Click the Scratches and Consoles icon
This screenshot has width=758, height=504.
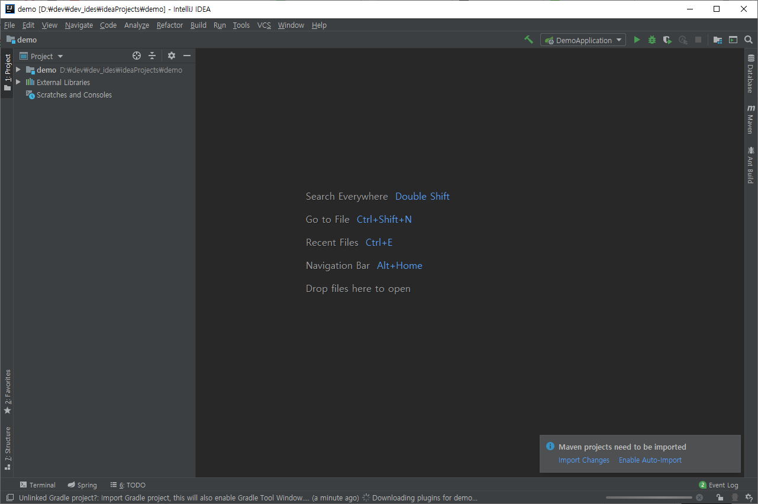[30, 95]
